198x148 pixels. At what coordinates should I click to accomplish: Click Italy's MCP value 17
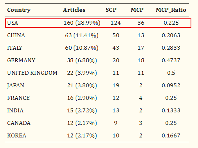[141, 48]
